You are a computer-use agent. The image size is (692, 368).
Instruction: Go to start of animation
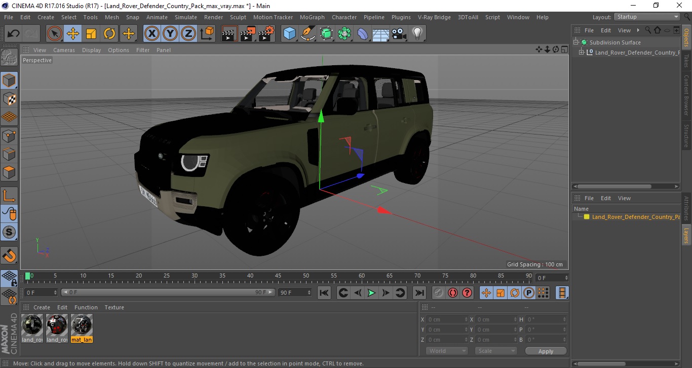324,293
